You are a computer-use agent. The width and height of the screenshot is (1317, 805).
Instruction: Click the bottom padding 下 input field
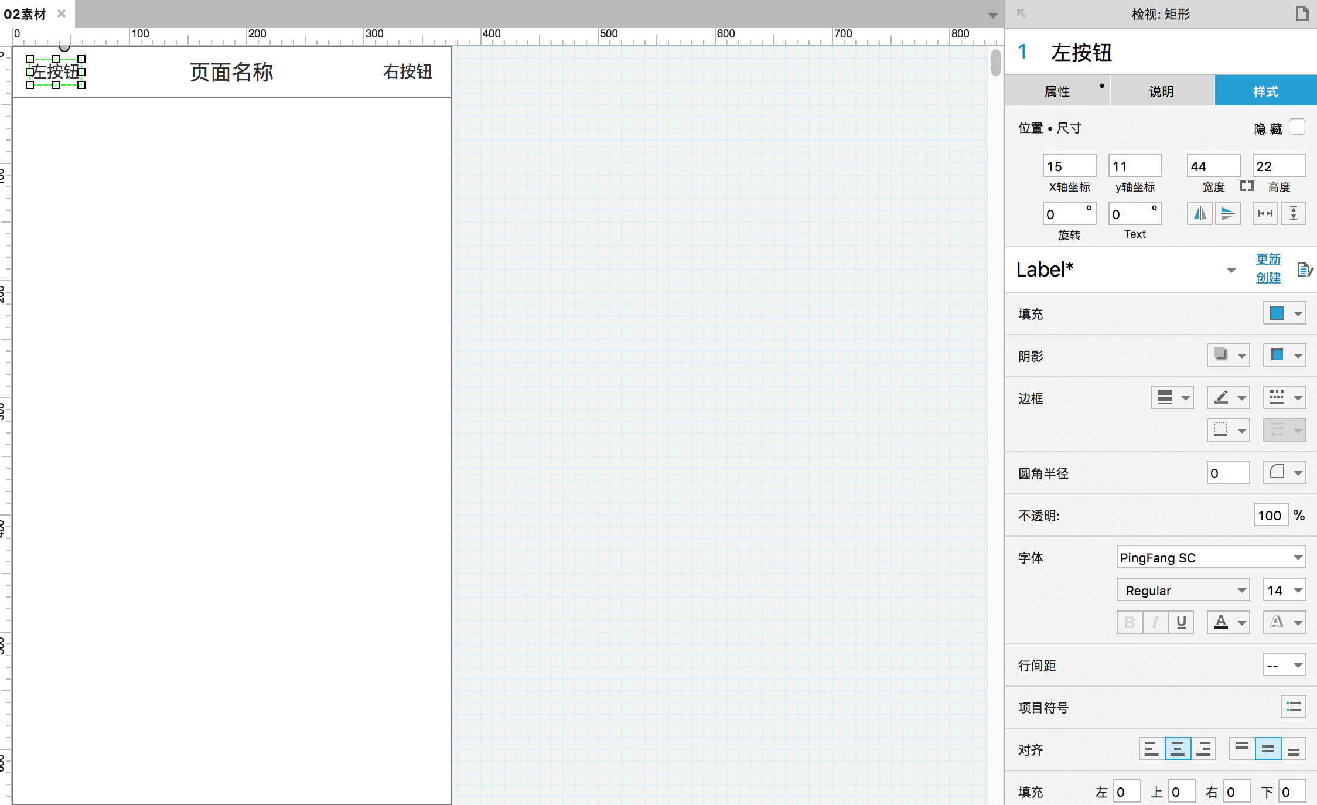point(1292,792)
